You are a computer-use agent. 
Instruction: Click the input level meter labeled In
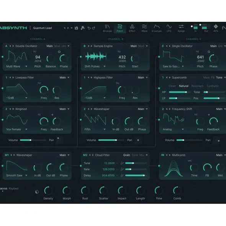pos(195,27)
